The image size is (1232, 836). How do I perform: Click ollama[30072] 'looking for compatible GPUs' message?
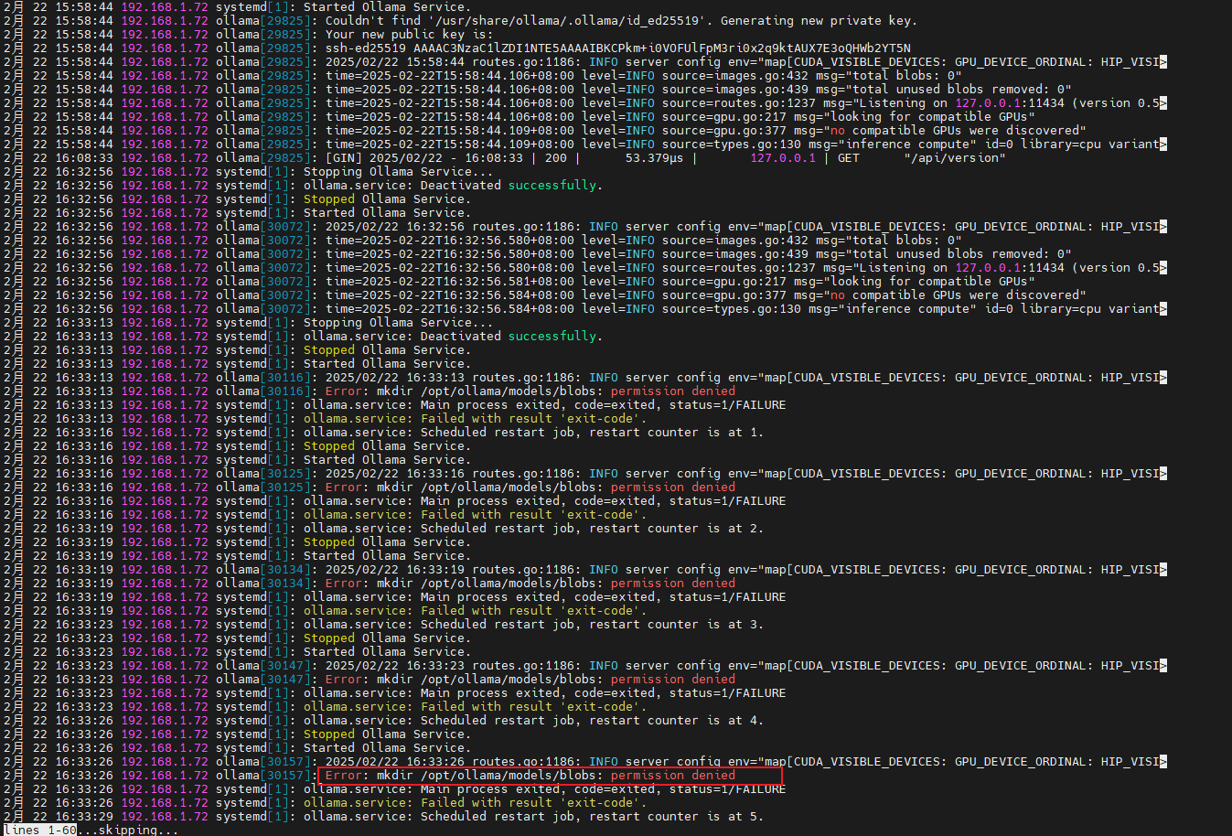tap(928, 281)
